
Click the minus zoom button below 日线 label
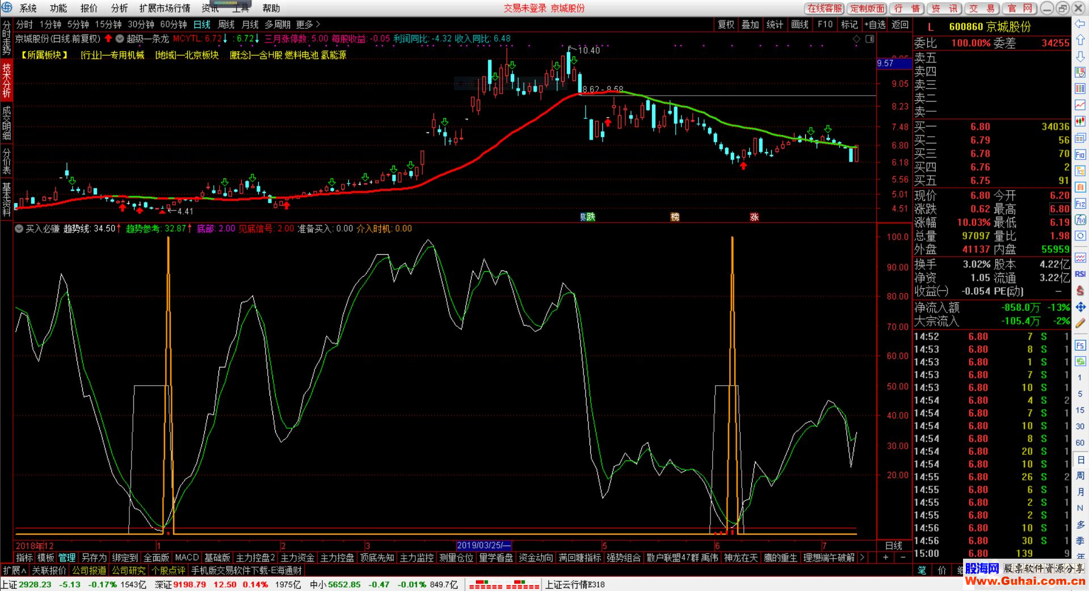point(903,558)
